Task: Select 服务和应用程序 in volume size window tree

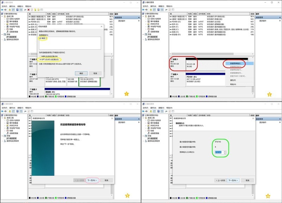Action: click(x=154, y=141)
